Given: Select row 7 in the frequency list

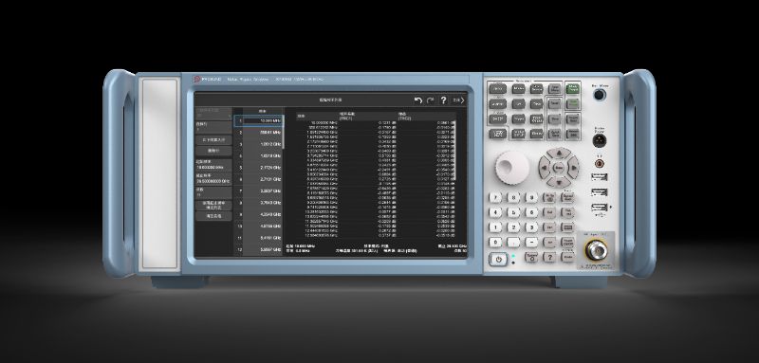Looking at the screenshot, I should (x=259, y=191).
